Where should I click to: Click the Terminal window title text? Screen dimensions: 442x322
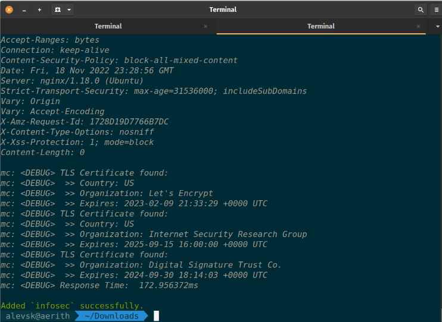(x=223, y=10)
